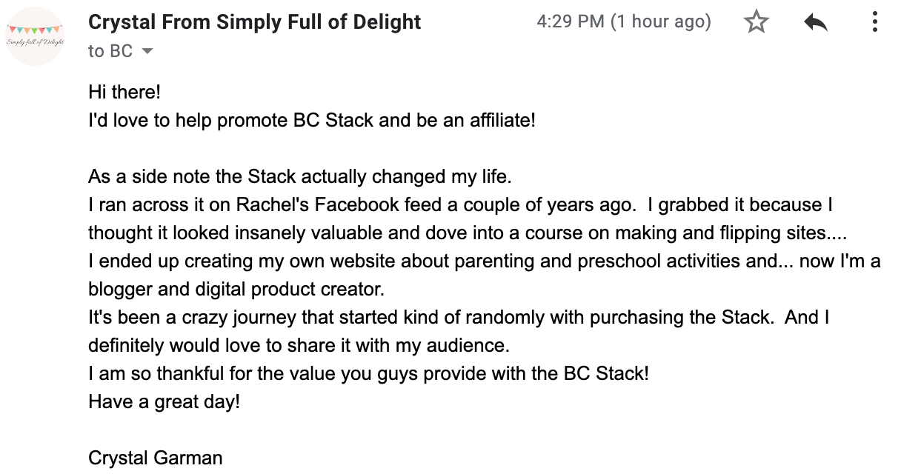Click the "Have a great day!" line
Screen dimensions: 901x474
click(x=164, y=401)
